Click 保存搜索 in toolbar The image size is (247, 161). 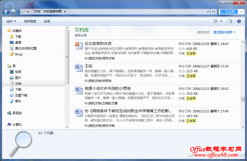[x=30, y=21]
